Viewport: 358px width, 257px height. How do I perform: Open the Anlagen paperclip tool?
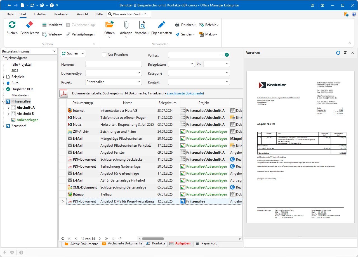[x=126, y=25]
